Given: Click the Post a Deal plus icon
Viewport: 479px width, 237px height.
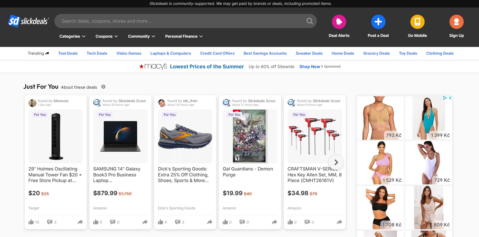Looking at the screenshot, I should pos(378,22).
